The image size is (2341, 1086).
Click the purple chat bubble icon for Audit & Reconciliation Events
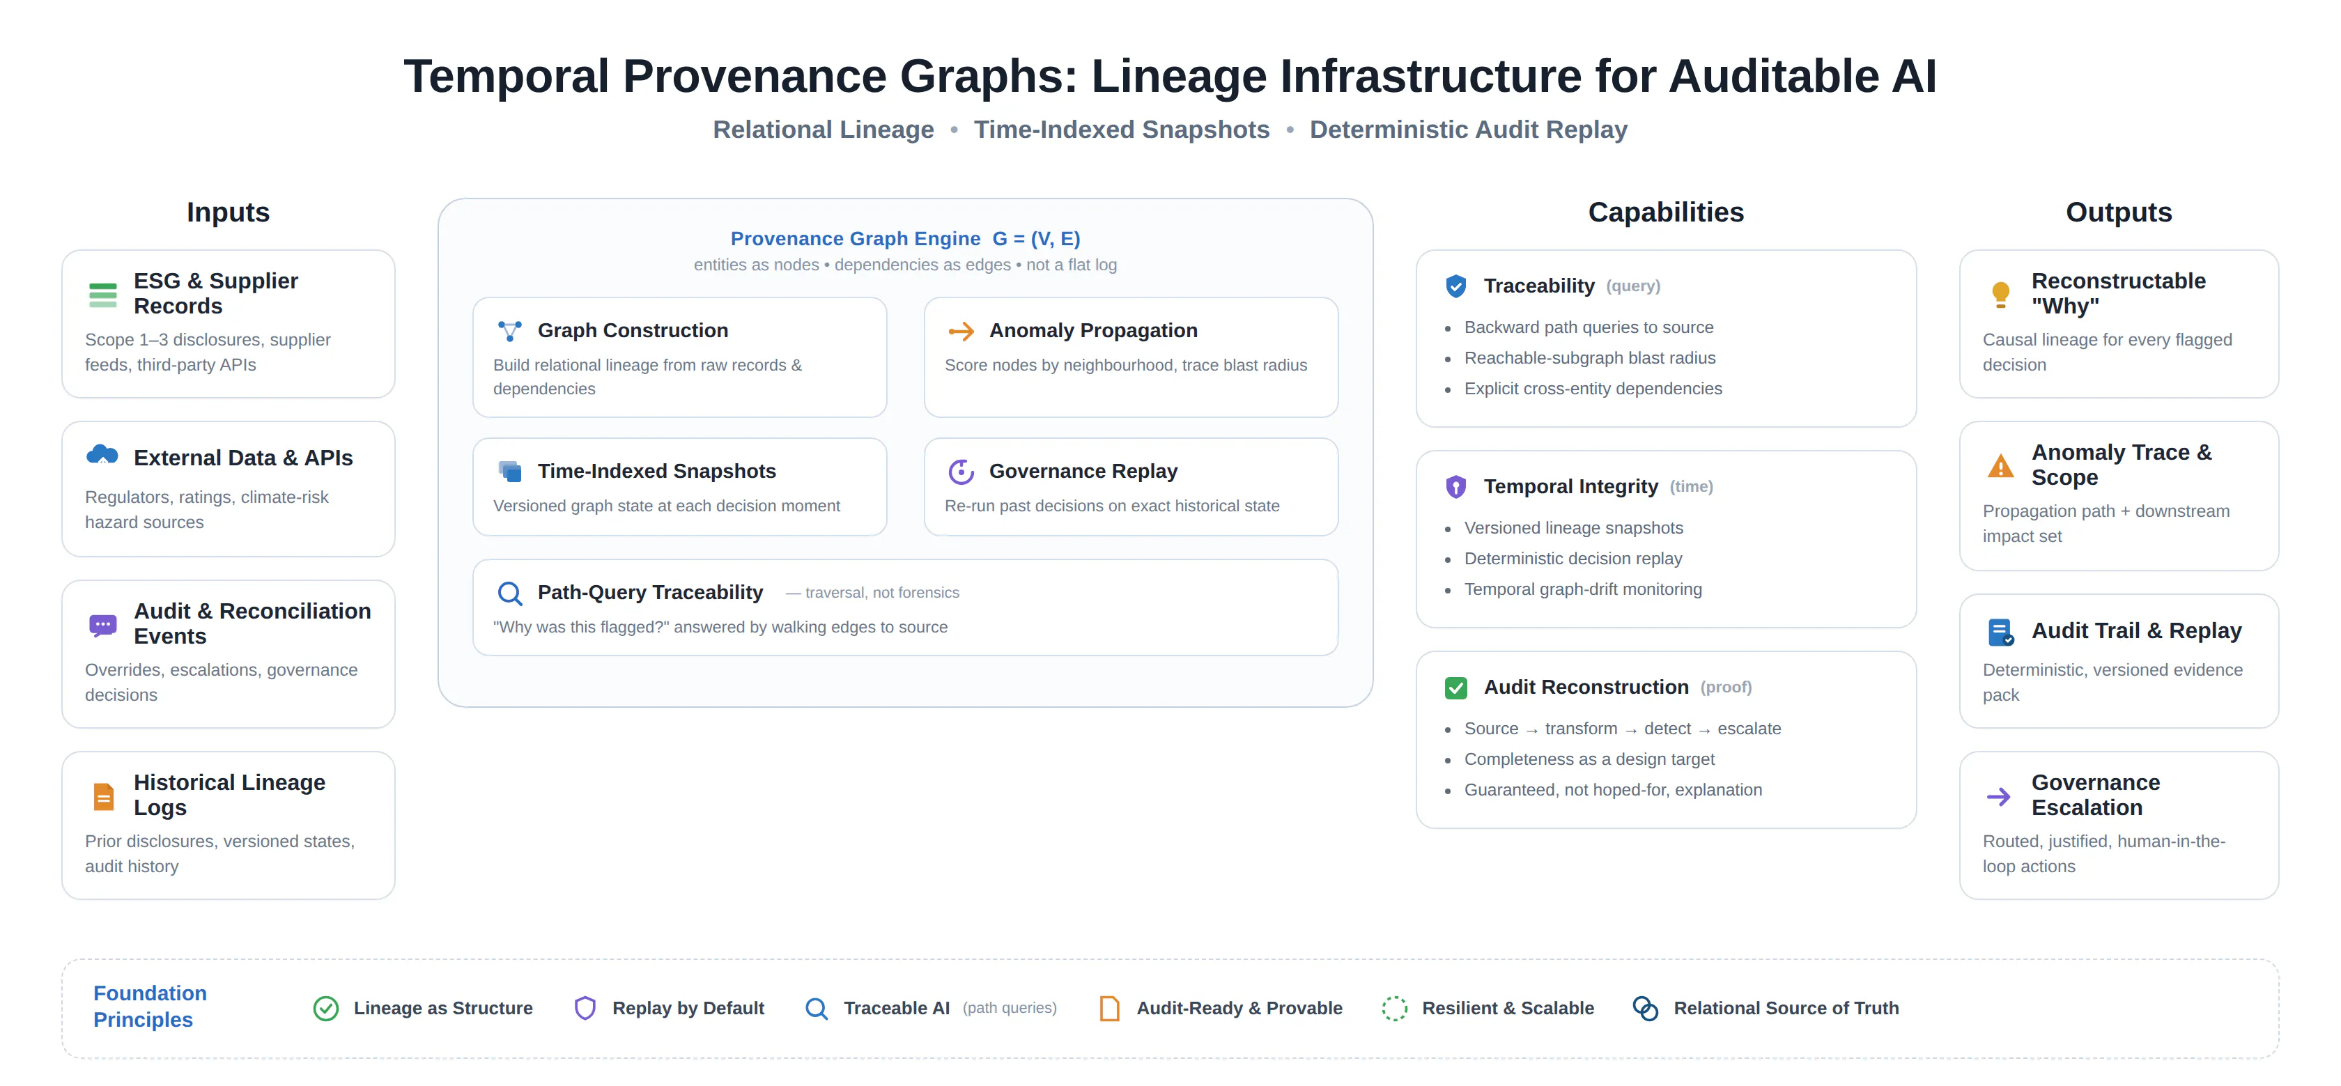[x=102, y=626]
